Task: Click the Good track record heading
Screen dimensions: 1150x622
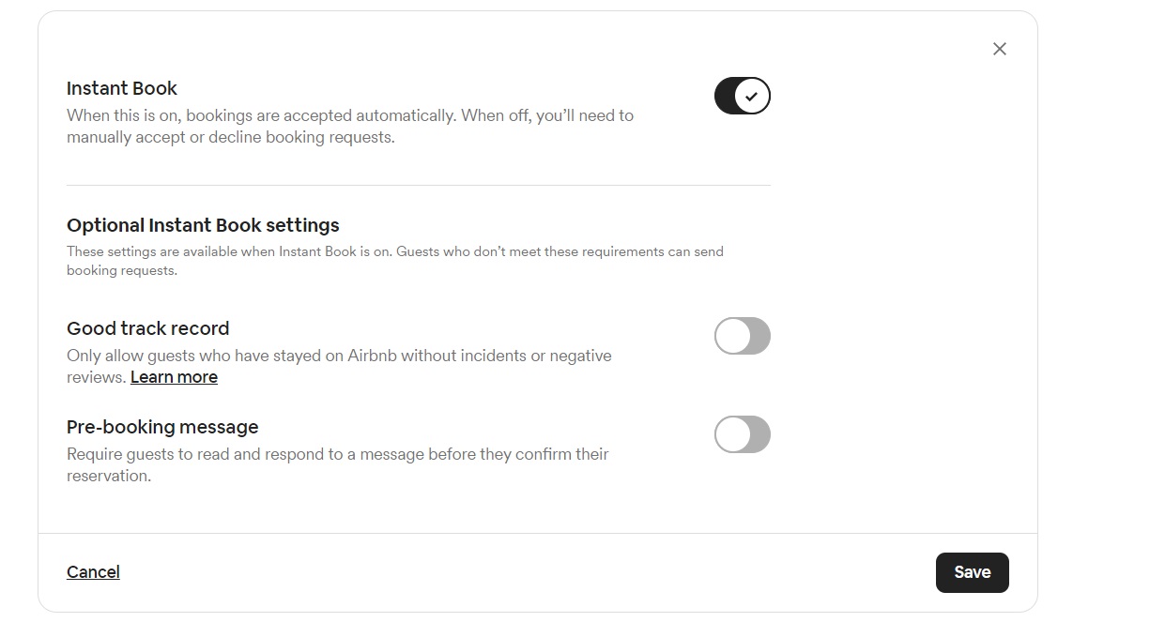Action: (147, 328)
